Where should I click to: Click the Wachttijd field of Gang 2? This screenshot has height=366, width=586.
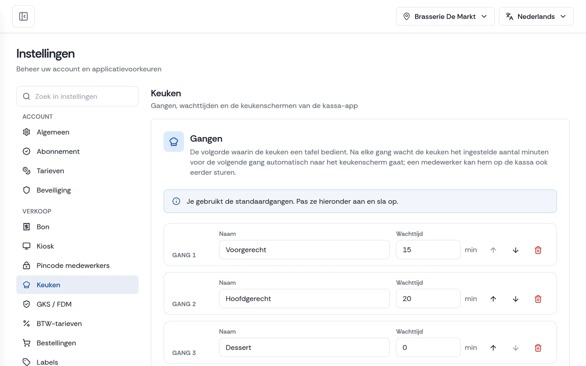point(428,299)
